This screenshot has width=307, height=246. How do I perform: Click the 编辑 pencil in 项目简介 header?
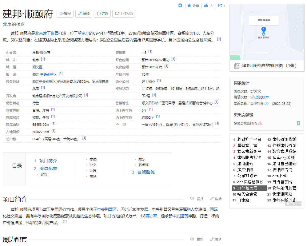tap(212, 199)
